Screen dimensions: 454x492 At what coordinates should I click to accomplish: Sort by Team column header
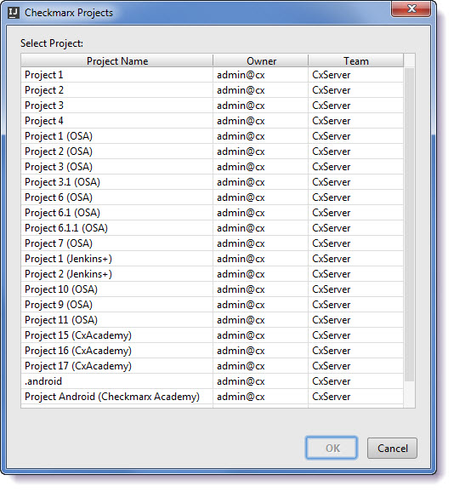[356, 61]
